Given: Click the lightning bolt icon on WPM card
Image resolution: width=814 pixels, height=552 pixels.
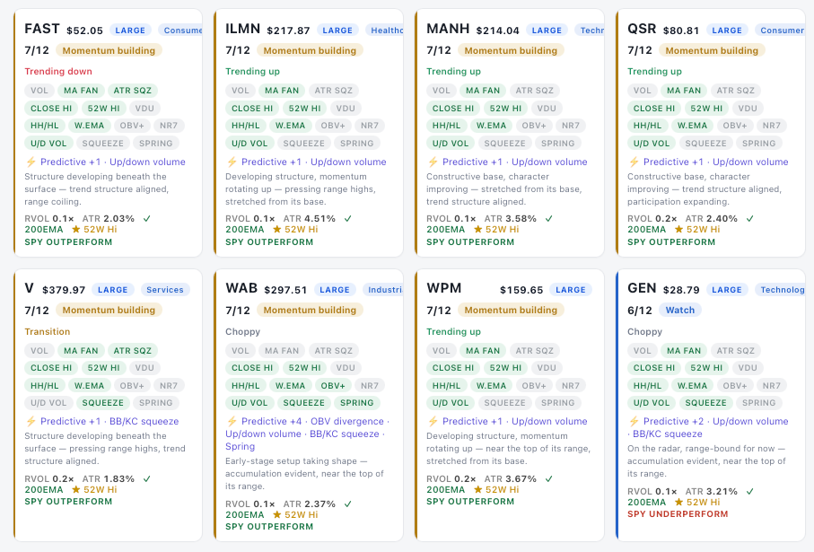Looking at the screenshot, I should (x=433, y=421).
